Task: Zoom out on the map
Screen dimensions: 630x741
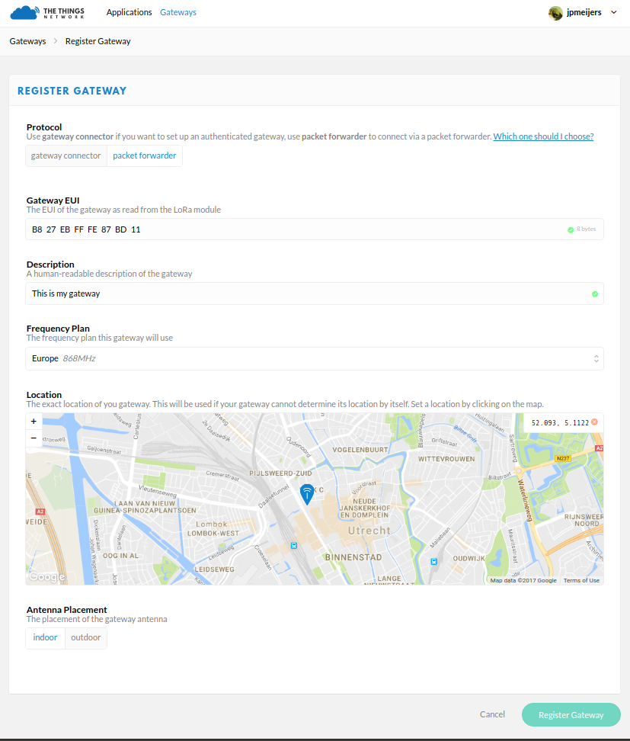Action: 34,438
